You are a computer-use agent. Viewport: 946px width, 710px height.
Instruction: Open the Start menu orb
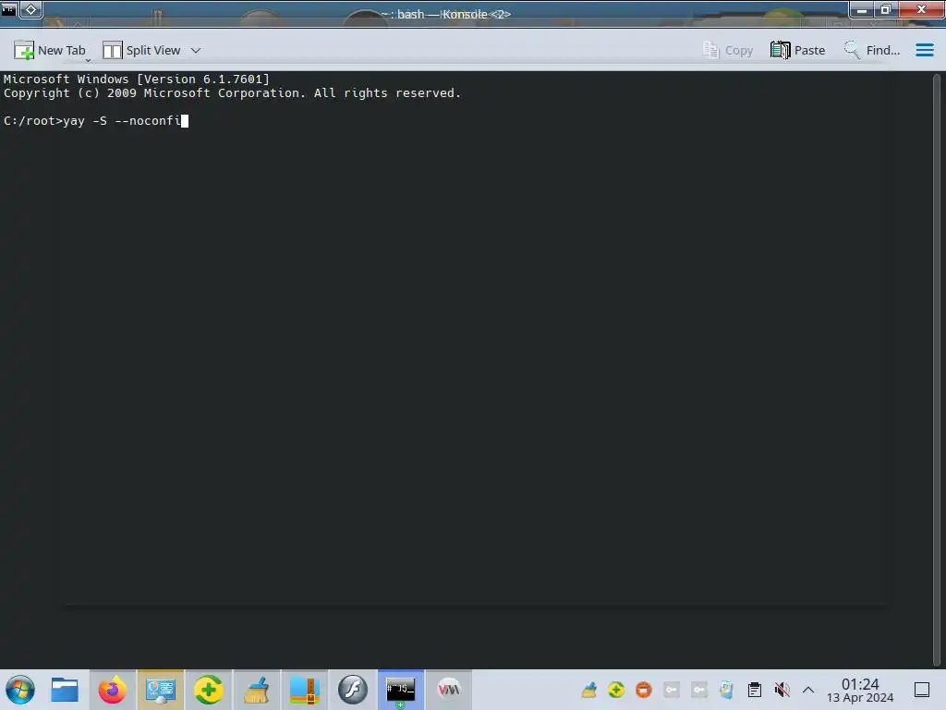point(20,690)
